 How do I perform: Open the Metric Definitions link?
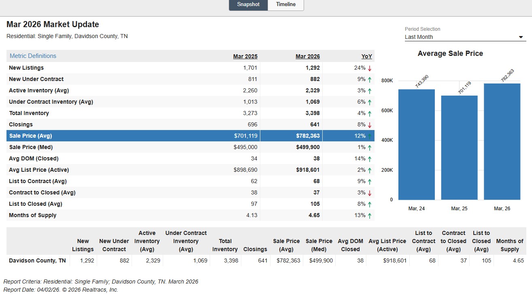[33, 56]
